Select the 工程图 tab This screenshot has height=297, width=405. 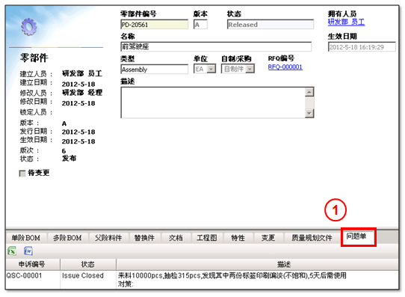tap(207, 238)
